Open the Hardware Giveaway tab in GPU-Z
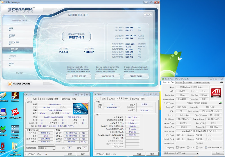Screen dimensions: 225x157 202,83
